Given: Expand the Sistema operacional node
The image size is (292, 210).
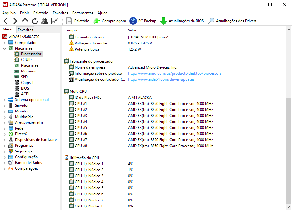Looking at the screenshot, I should point(5,100).
